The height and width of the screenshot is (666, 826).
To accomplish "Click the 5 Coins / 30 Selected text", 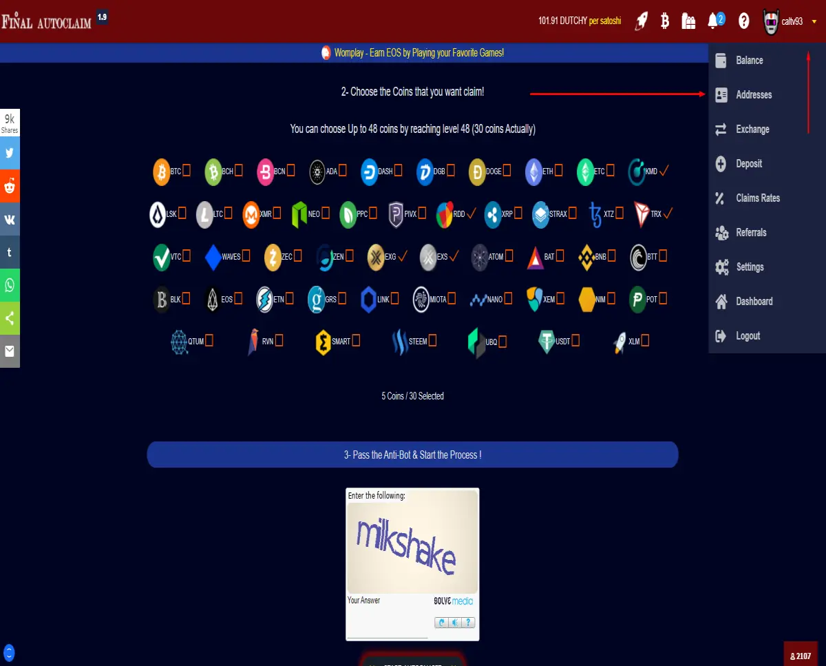I will coord(412,396).
